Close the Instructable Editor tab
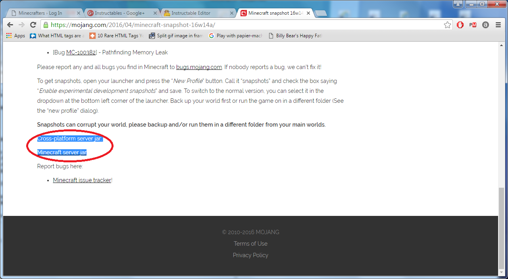 pyautogui.click(x=232, y=13)
